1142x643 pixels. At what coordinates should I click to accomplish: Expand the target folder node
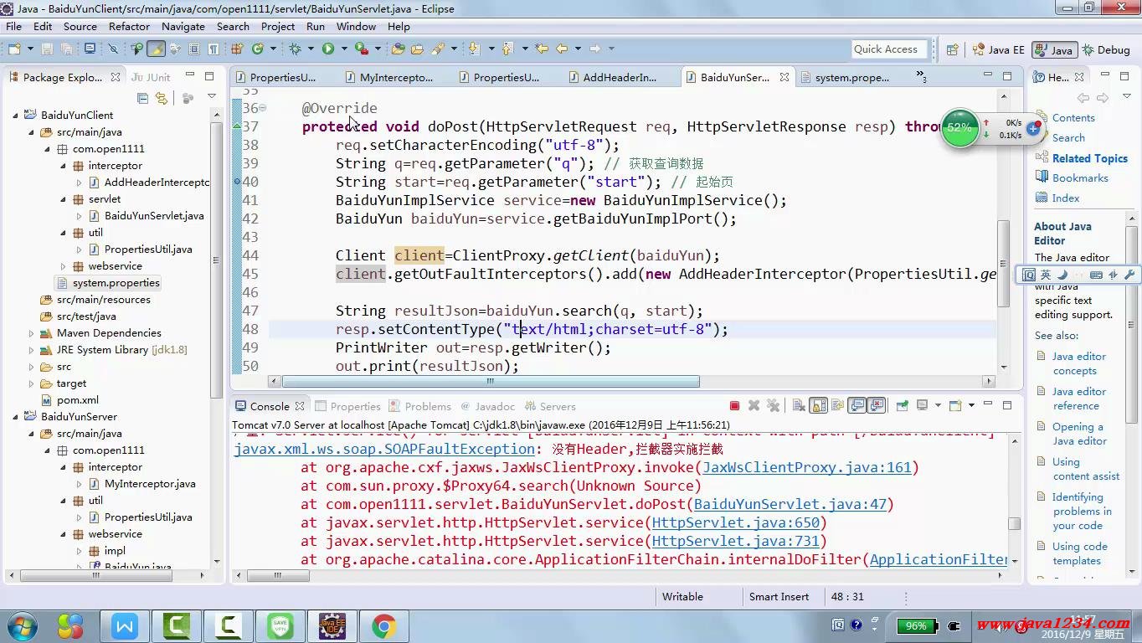[x=32, y=383]
